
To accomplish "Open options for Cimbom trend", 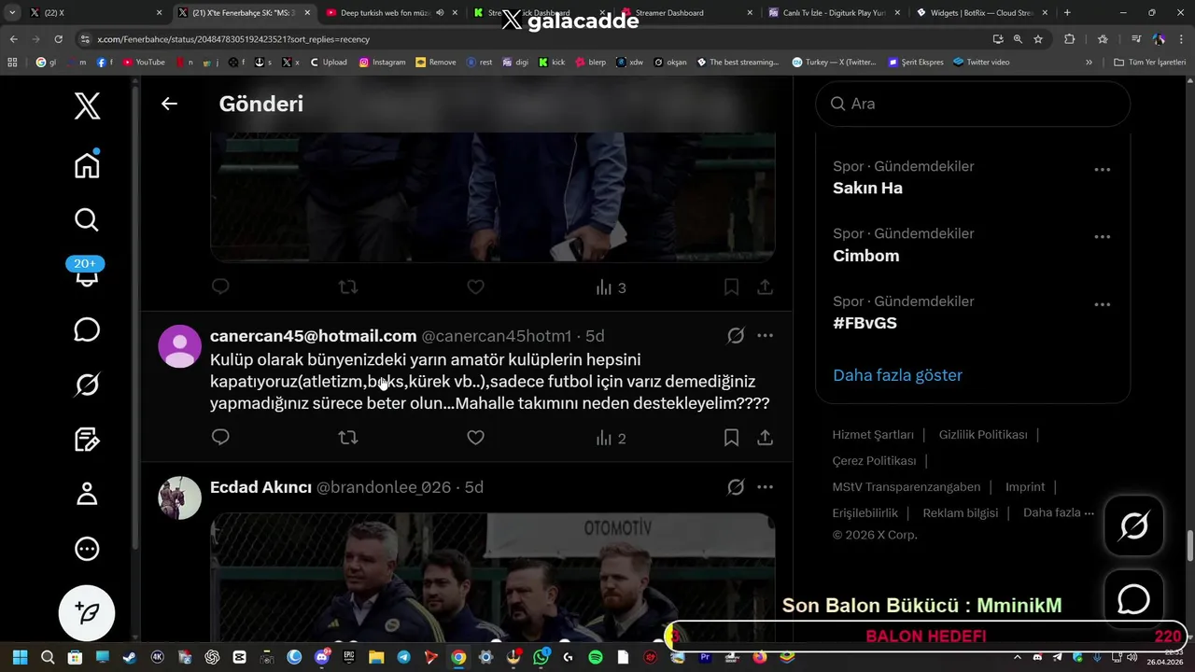I will pyautogui.click(x=1102, y=237).
